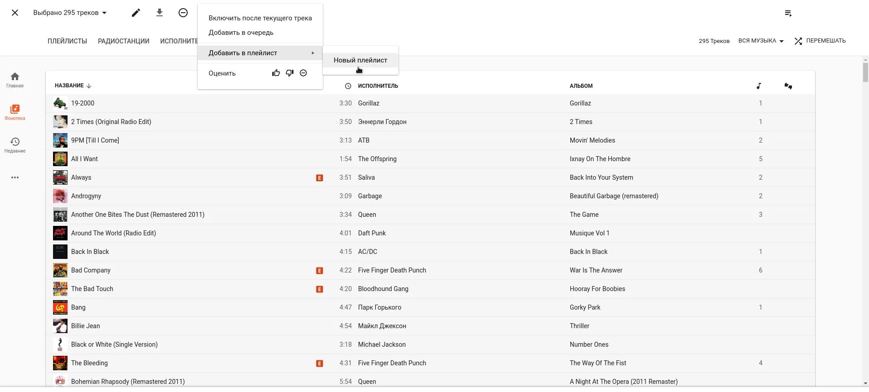Viewport: 869px width, 392px height.
Task: Expand 'Добавить в плейлист' submenu
Action: click(x=260, y=53)
